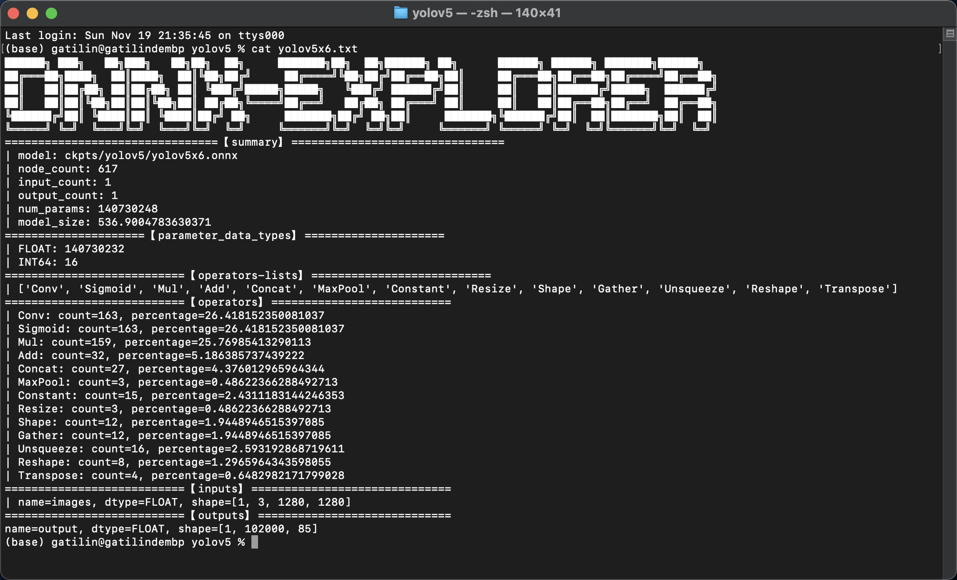Click the FLOAT: 140730232 parameter line
Image resolution: width=957 pixels, height=580 pixels.
[x=71, y=248]
